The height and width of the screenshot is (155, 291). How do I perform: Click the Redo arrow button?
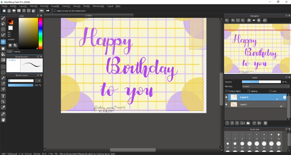tap(48, 11)
